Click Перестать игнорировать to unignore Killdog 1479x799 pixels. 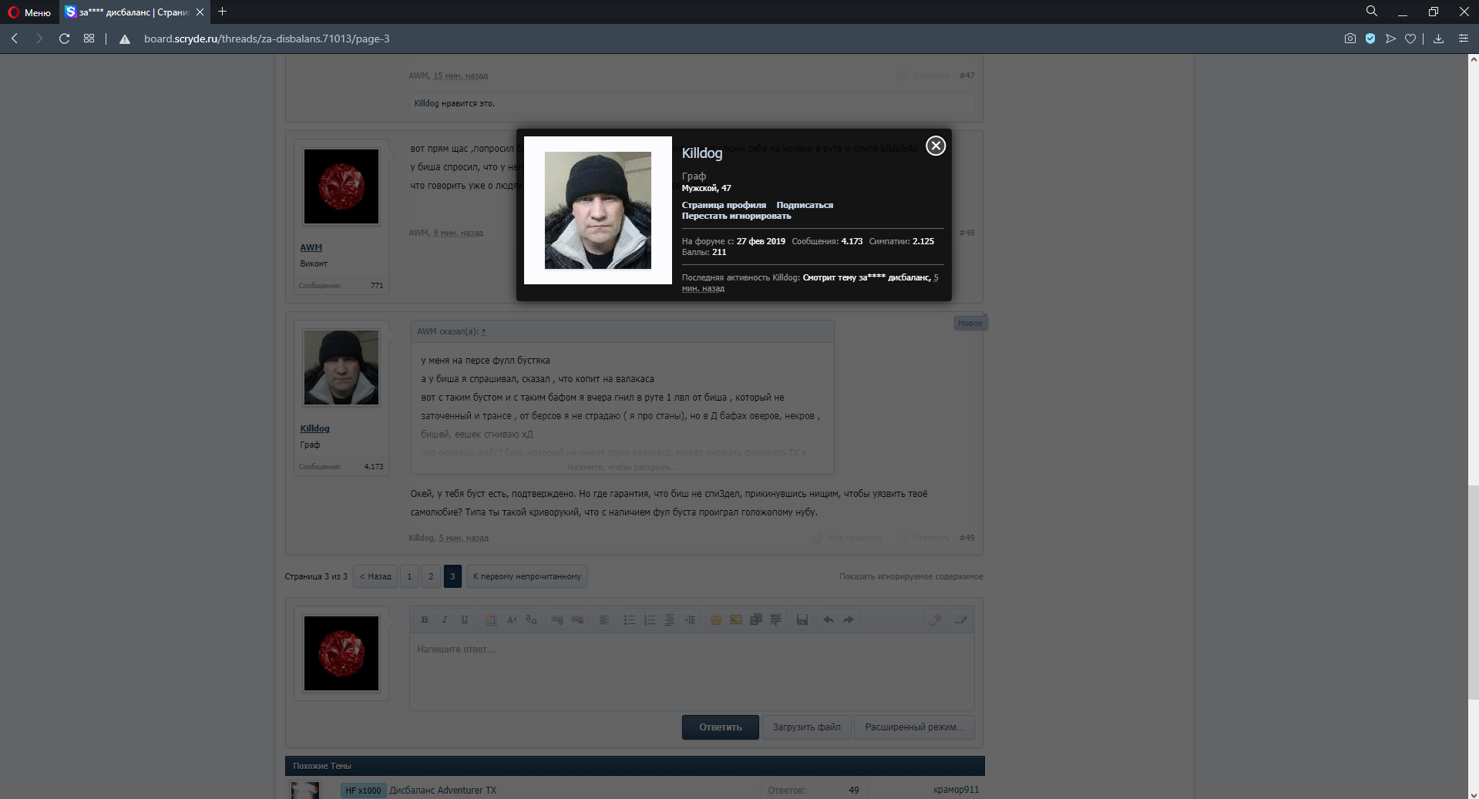pos(736,216)
